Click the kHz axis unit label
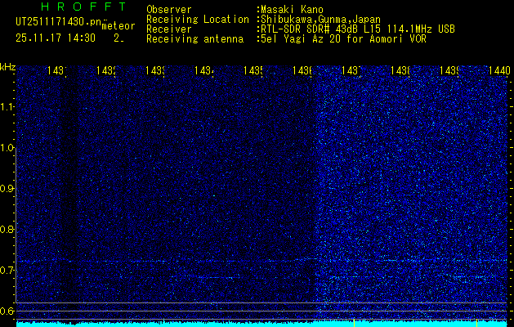 [7, 67]
